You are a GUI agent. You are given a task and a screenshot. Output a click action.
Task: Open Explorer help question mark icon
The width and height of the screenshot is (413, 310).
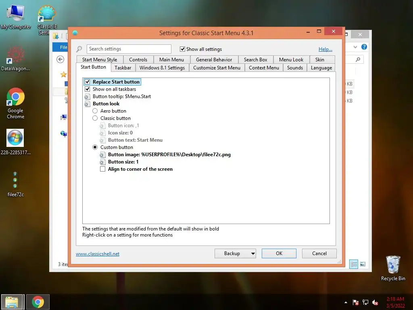pos(364,47)
